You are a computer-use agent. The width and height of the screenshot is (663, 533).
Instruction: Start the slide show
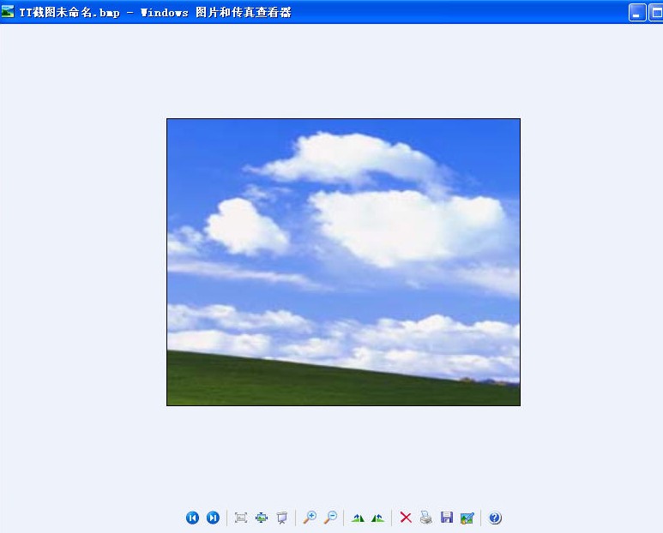pos(282,518)
